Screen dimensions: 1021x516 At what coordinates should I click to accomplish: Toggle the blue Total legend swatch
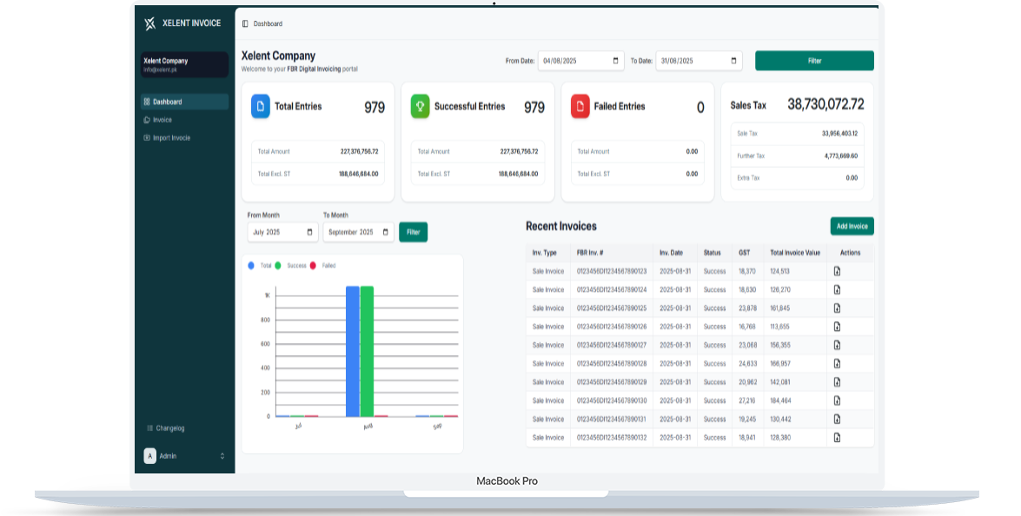[251, 266]
